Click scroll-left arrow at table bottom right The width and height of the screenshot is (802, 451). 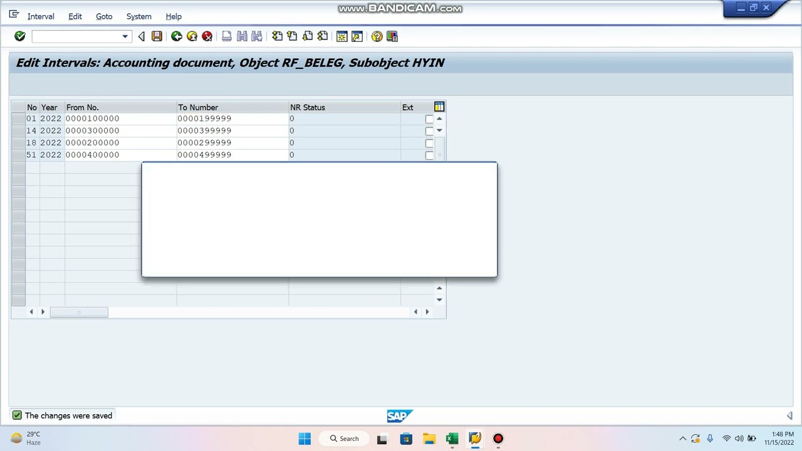click(415, 311)
